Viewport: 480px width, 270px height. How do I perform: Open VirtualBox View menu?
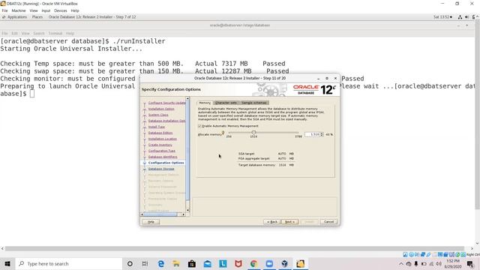[34, 10]
